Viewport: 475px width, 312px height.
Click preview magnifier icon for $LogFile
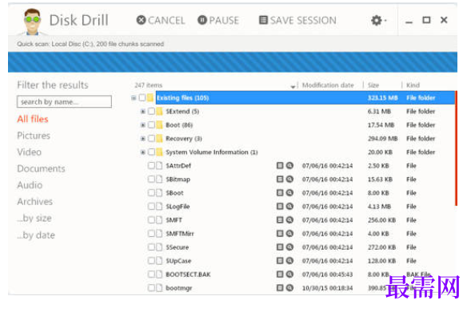[289, 207]
